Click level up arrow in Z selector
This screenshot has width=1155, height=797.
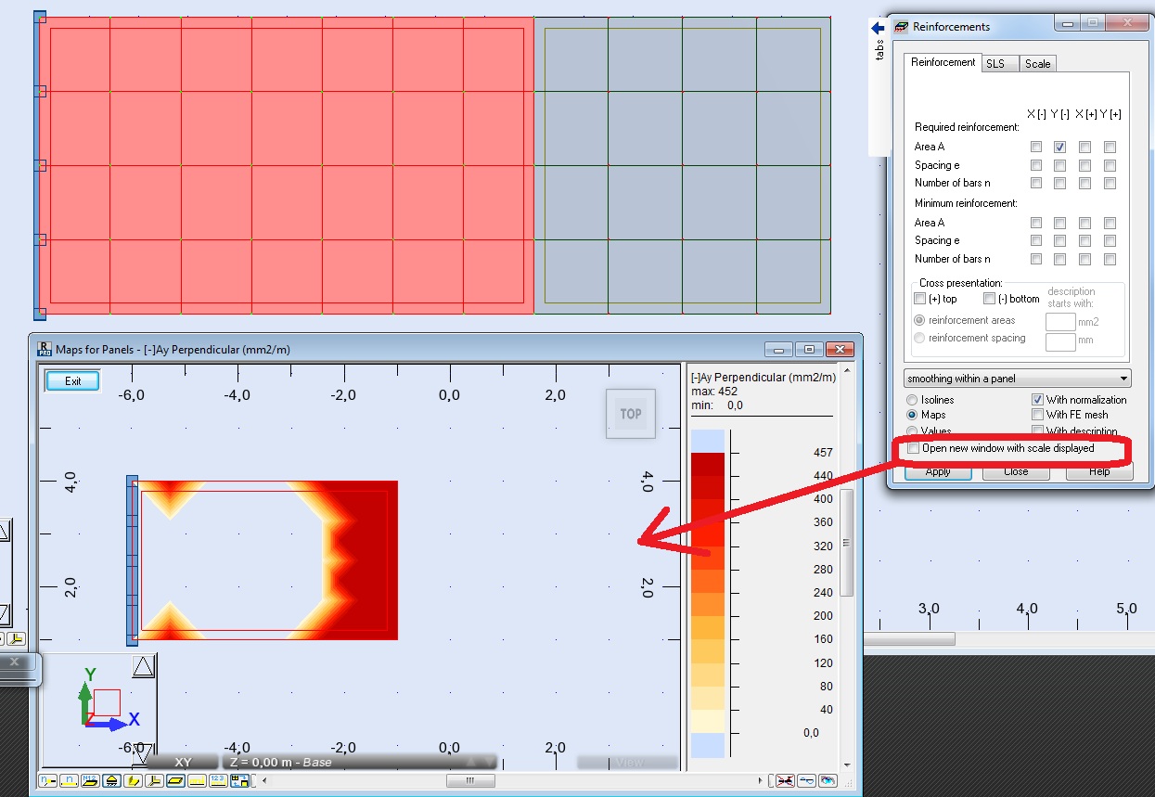[x=471, y=762]
